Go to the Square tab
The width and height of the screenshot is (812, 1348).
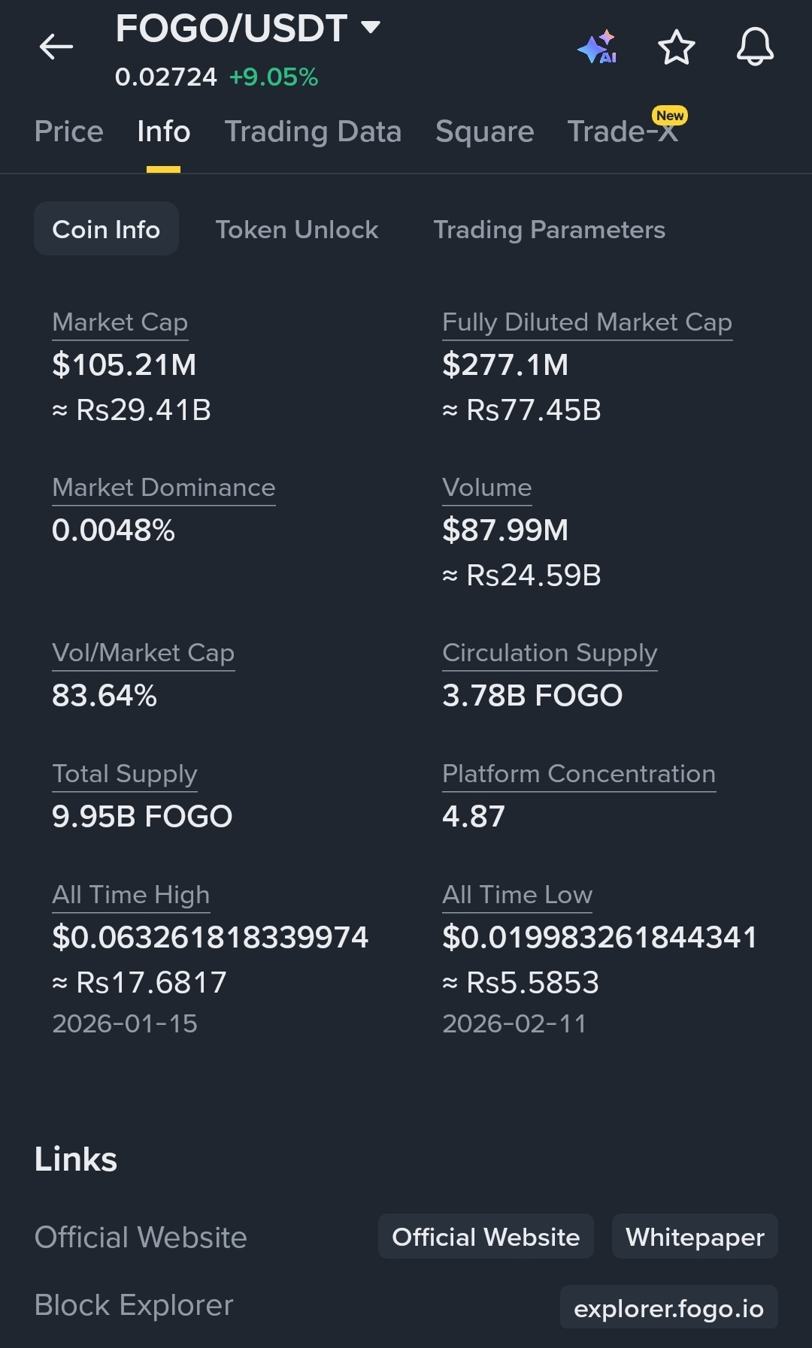point(485,131)
